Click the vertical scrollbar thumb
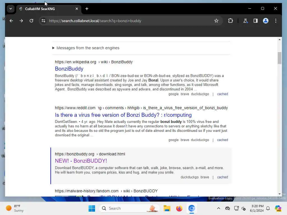Image resolution: width=287 pixels, height=215 pixels. click(279, 58)
